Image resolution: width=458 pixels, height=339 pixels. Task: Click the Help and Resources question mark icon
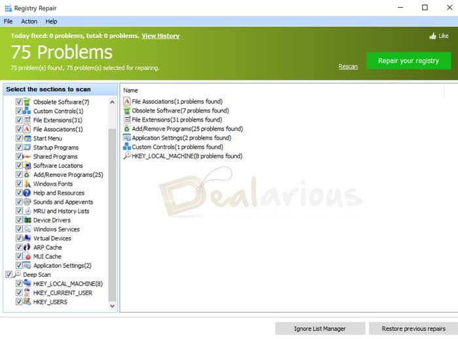[x=27, y=193]
